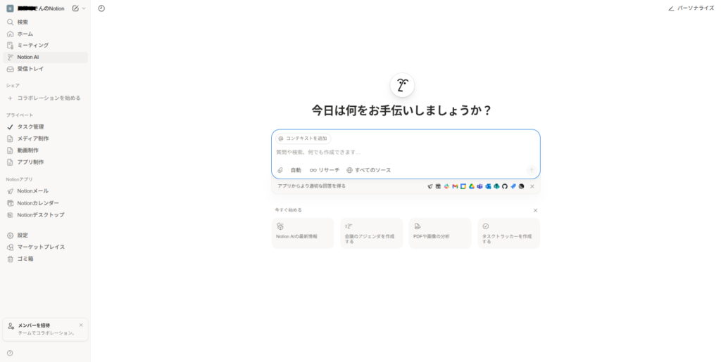Open ゴミ箱 trash
This screenshot has height=362, width=721.
45,259
